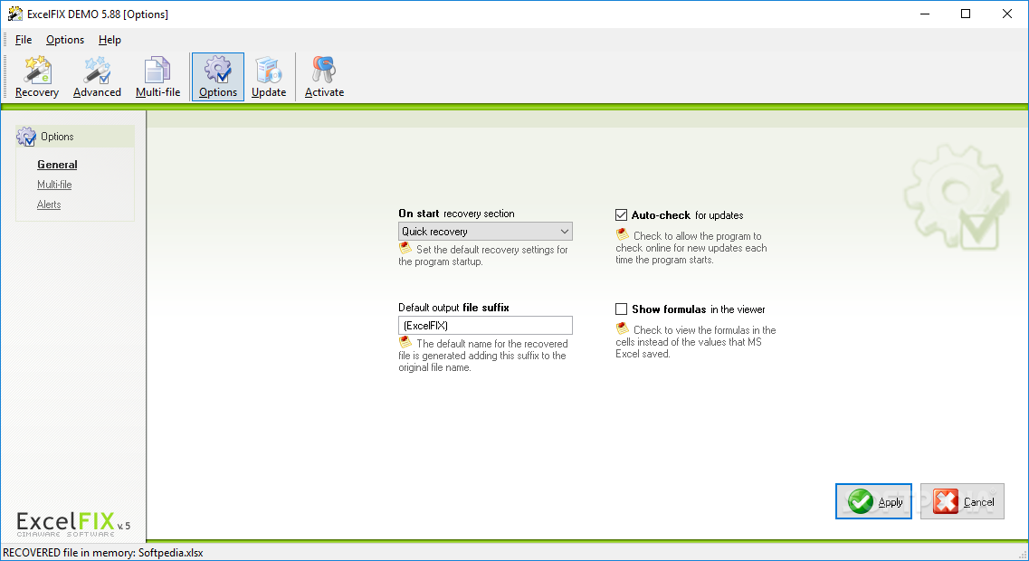The height and width of the screenshot is (561, 1029).
Task: Click the ExcelFIX app icon in title bar
Action: pos(15,14)
